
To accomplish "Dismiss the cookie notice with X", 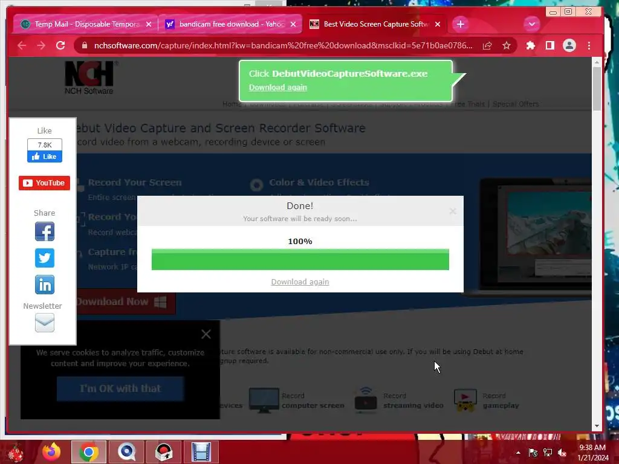I will (206, 334).
